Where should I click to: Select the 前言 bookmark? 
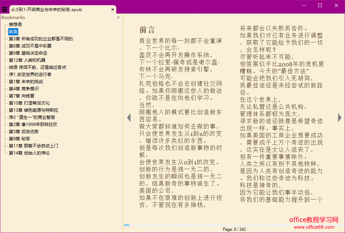[x=13, y=31]
